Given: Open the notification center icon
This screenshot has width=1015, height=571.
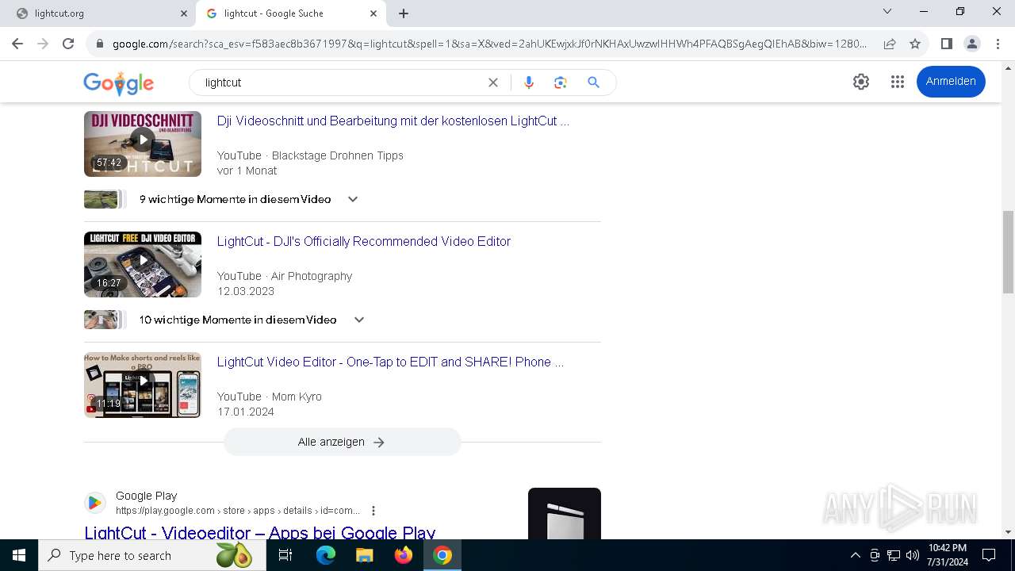Looking at the screenshot, I should pos(989,555).
